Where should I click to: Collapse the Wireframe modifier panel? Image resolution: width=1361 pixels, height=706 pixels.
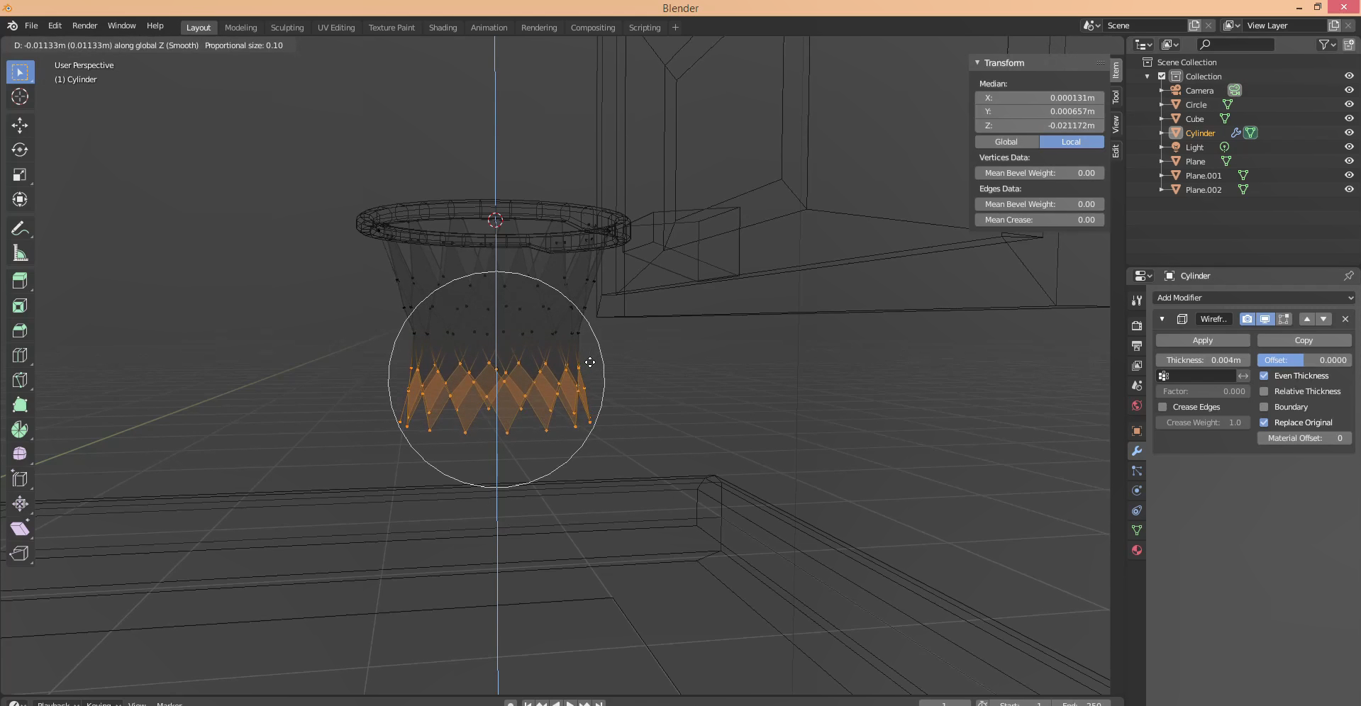(x=1162, y=319)
